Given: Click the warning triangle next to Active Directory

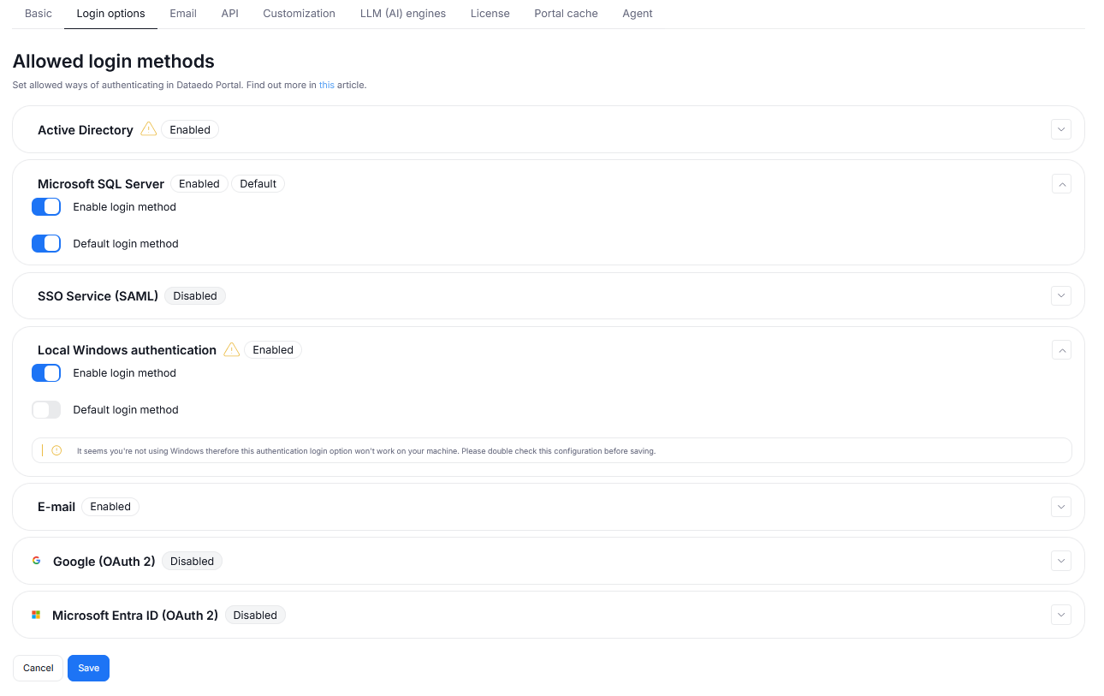Looking at the screenshot, I should [148, 128].
